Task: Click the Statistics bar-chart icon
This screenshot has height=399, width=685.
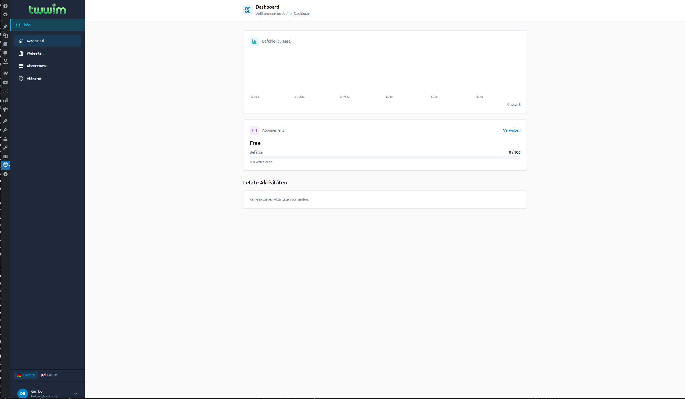Action: point(5,100)
